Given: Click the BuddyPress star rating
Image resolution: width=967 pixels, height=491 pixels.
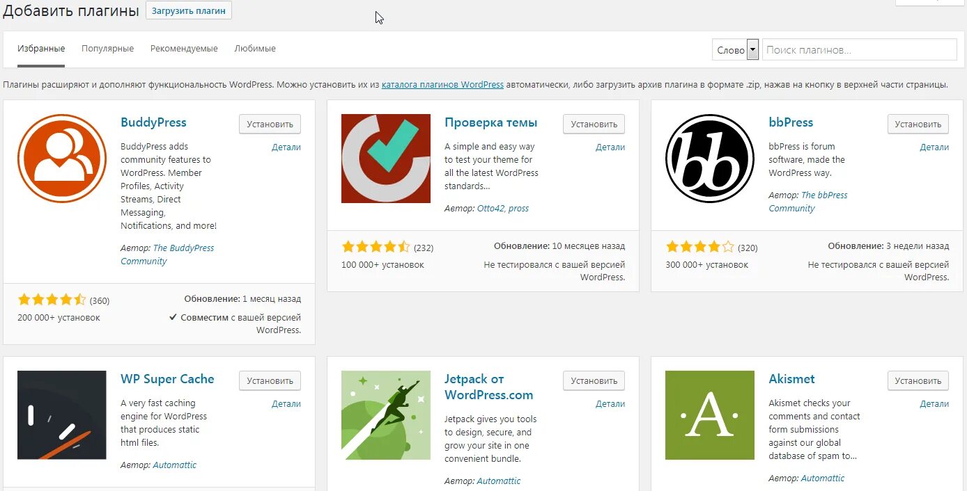Looking at the screenshot, I should pos(52,300).
